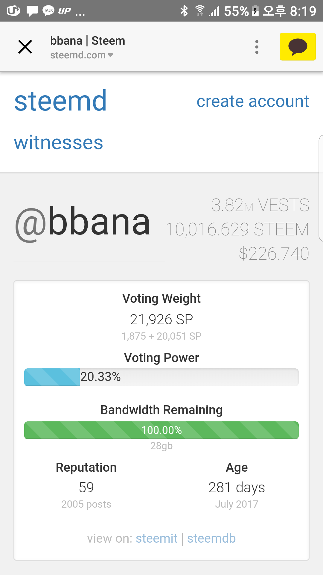Viewport: 323px width, 575px height.
Task: Tap the Voting Power progress bar
Action: coord(161,377)
